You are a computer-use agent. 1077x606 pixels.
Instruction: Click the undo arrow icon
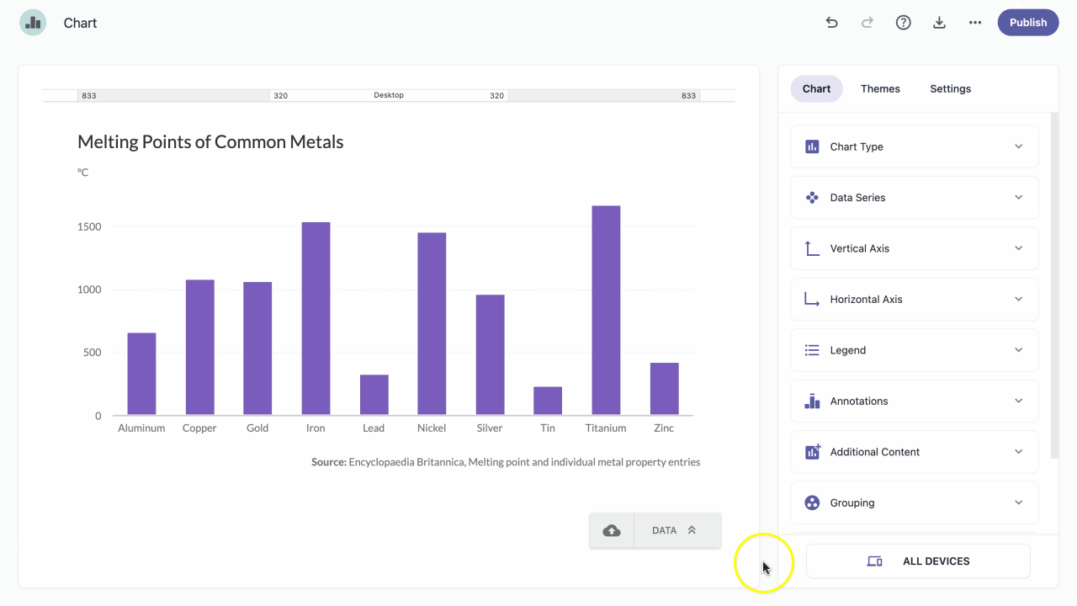pos(832,23)
